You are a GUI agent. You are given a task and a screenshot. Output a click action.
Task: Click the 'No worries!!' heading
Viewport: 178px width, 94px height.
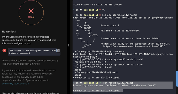9,32
